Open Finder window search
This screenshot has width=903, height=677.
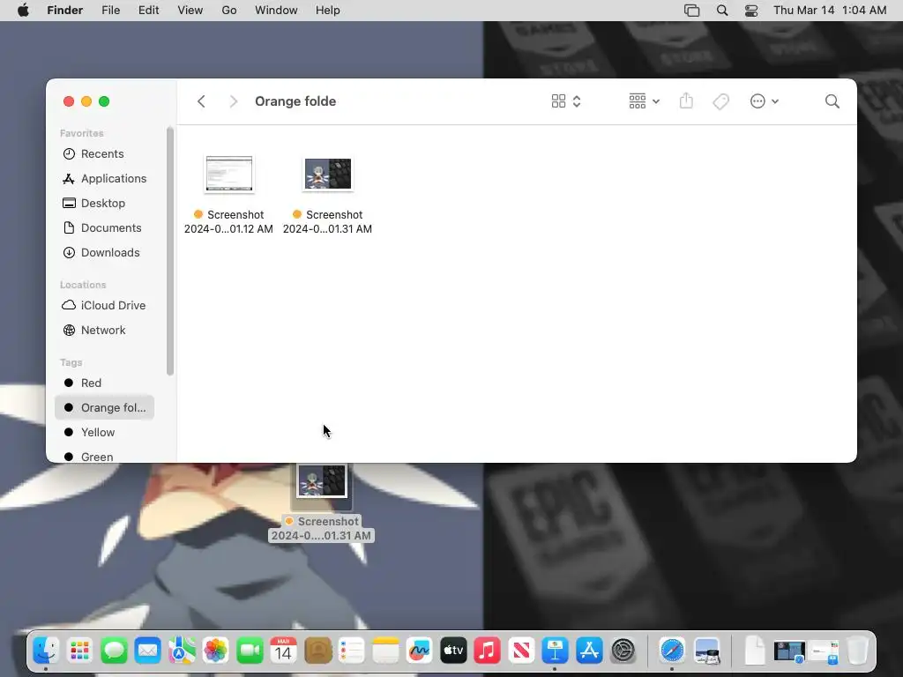(832, 101)
